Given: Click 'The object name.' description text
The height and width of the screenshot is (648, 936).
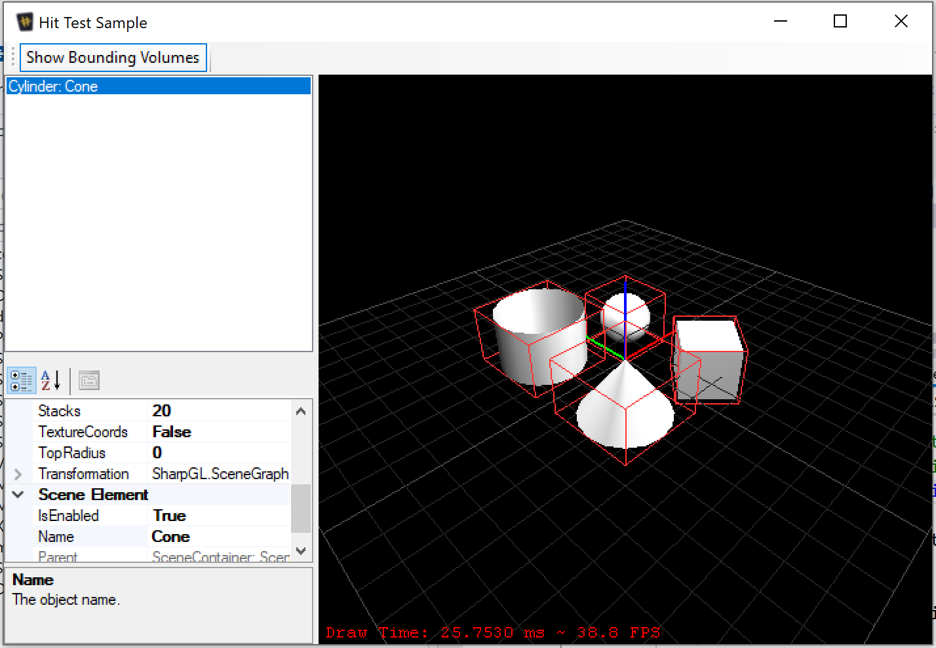Looking at the screenshot, I should pyautogui.click(x=66, y=600).
